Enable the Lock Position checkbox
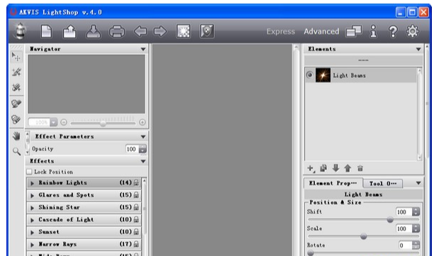Image resolution: width=434 pixels, height=256 pixels. tap(29, 172)
